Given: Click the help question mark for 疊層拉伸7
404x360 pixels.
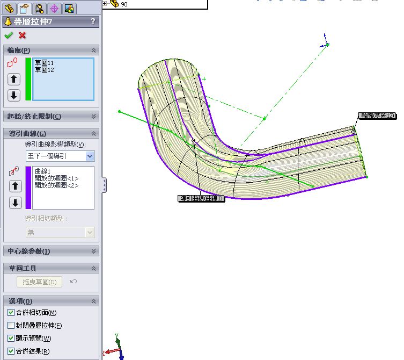Looking at the screenshot, I should coord(93,21).
